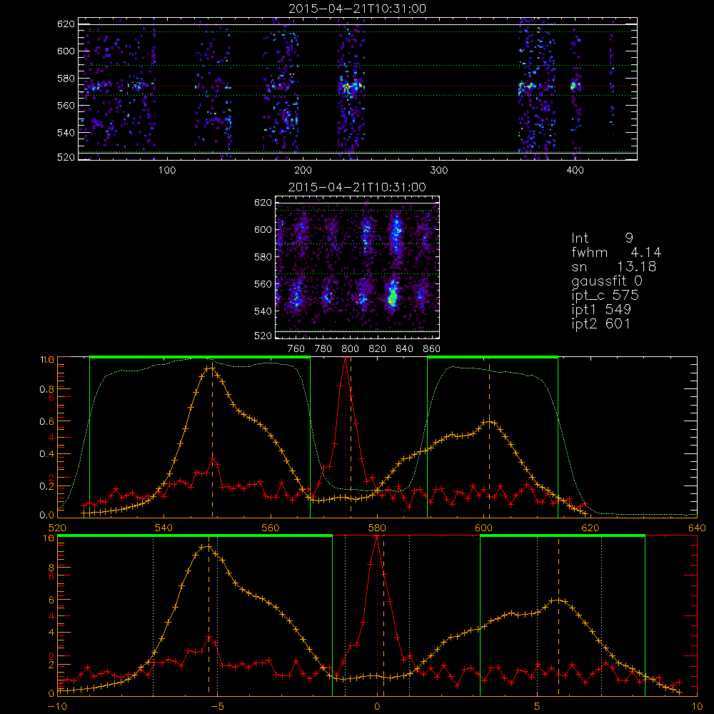Select the "sn 13.18" readout line
714x714 pixels.
(613, 266)
